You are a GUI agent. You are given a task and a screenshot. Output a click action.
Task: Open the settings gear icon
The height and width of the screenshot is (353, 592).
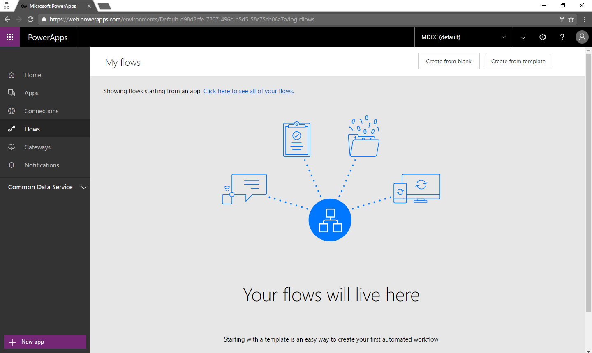pyautogui.click(x=543, y=37)
